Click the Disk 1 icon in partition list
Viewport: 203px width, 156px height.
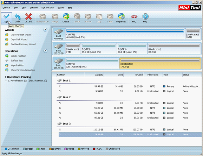point(59,80)
